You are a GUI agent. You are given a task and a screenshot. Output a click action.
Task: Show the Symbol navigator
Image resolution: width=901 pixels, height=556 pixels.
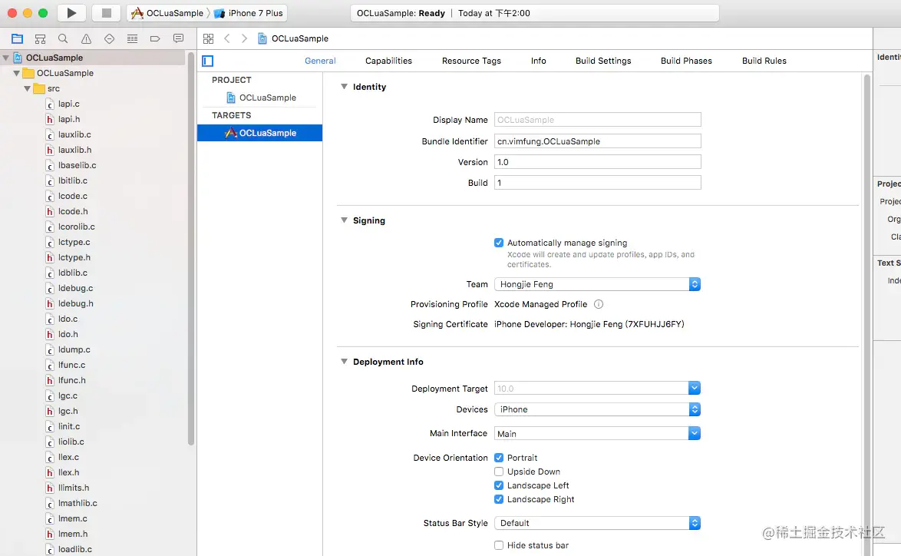40,38
